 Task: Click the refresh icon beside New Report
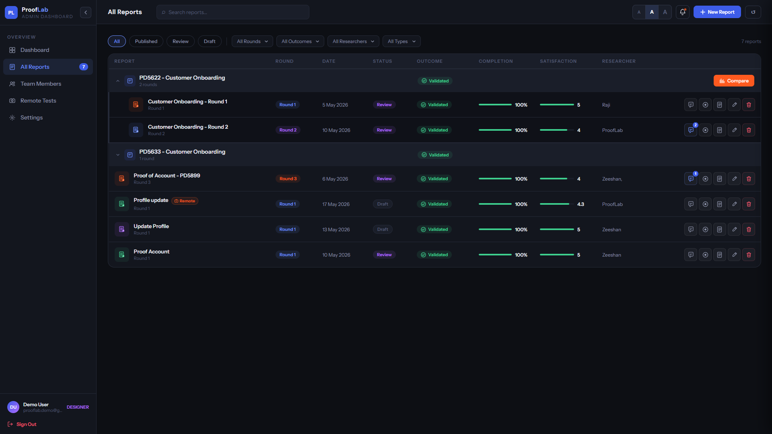click(753, 12)
